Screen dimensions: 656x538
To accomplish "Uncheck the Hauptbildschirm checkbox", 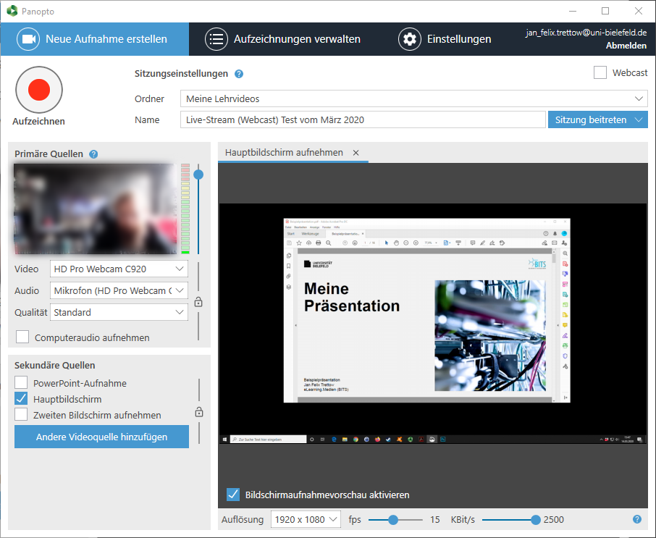I will click(22, 399).
